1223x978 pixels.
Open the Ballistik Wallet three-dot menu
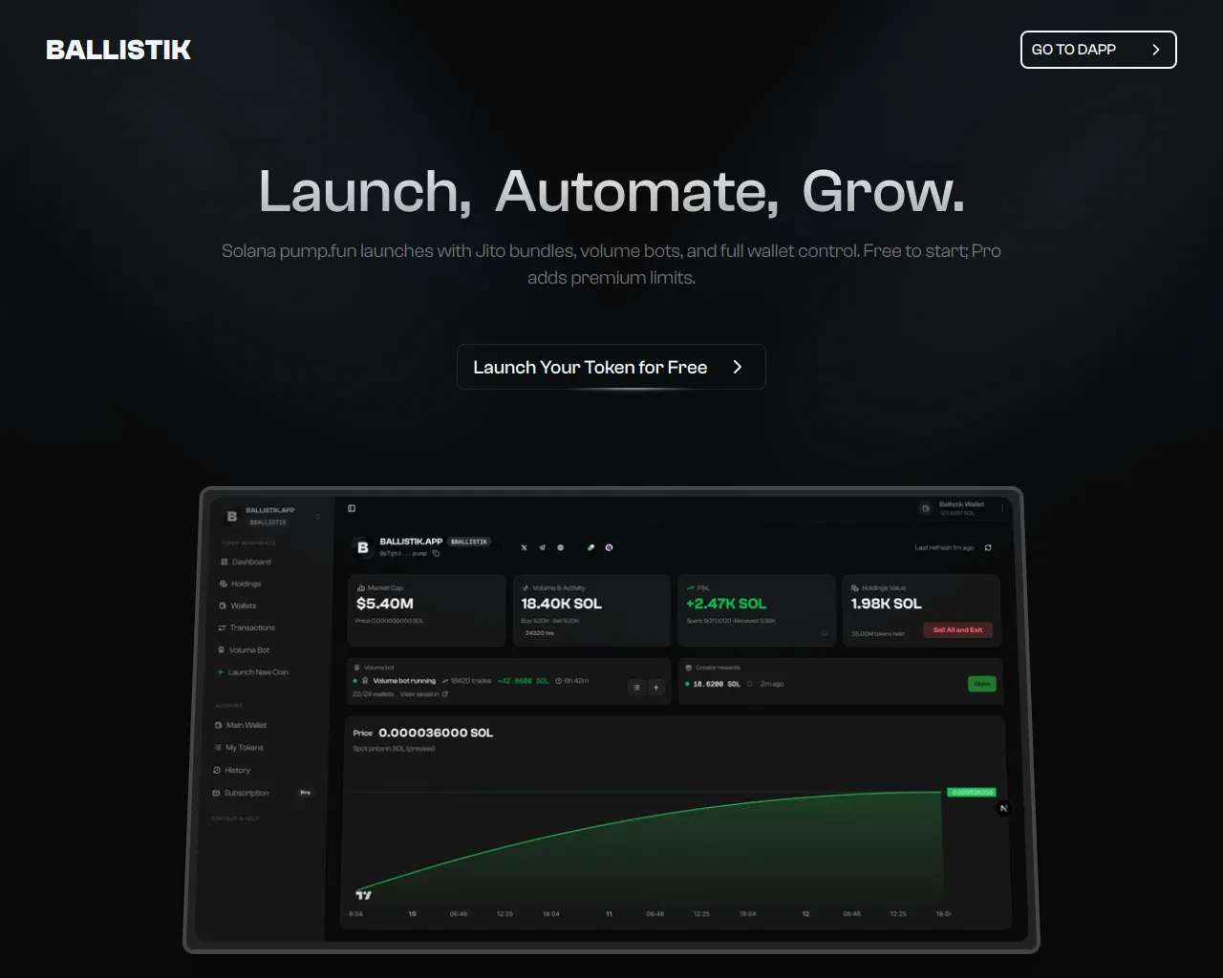pyautogui.click(x=1002, y=508)
